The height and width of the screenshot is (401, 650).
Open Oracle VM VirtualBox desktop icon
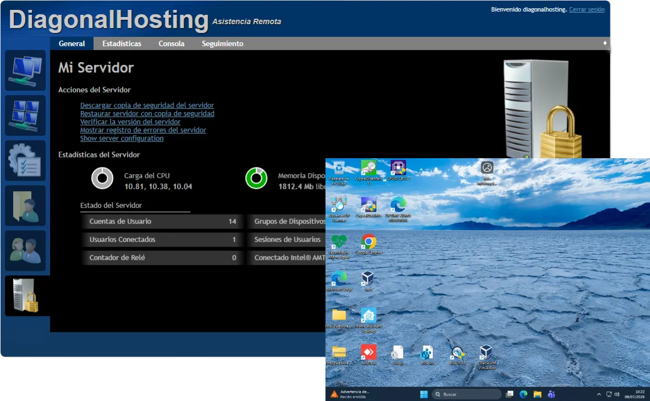coord(486,357)
